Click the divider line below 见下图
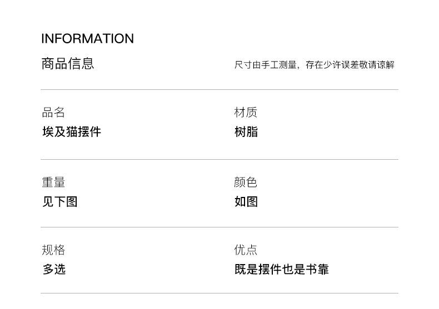439x309 pixels. pos(219,227)
